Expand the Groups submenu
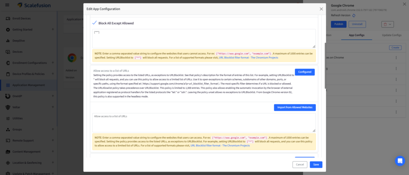Viewport: 409px width, 175px height. (x=53, y=129)
